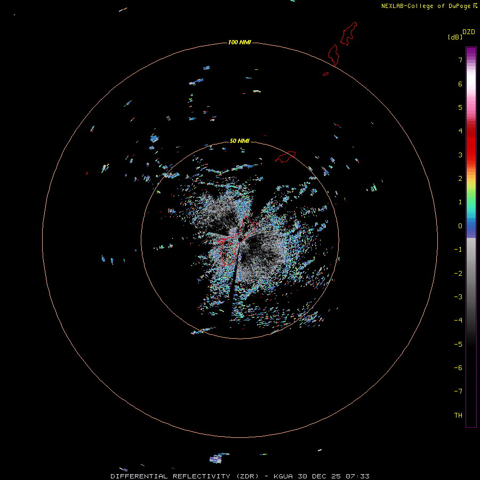Click the 100 NMI range ring label
Viewport: 480px width, 480px height.
click(239, 42)
